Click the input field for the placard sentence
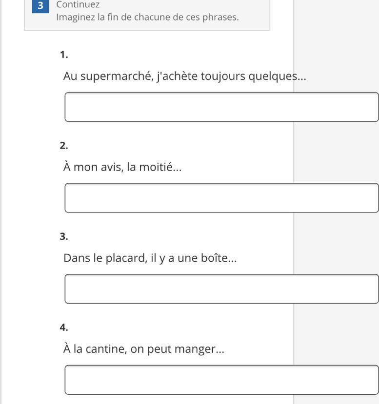Image resolution: width=379 pixels, height=404 pixels. point(221,289)
